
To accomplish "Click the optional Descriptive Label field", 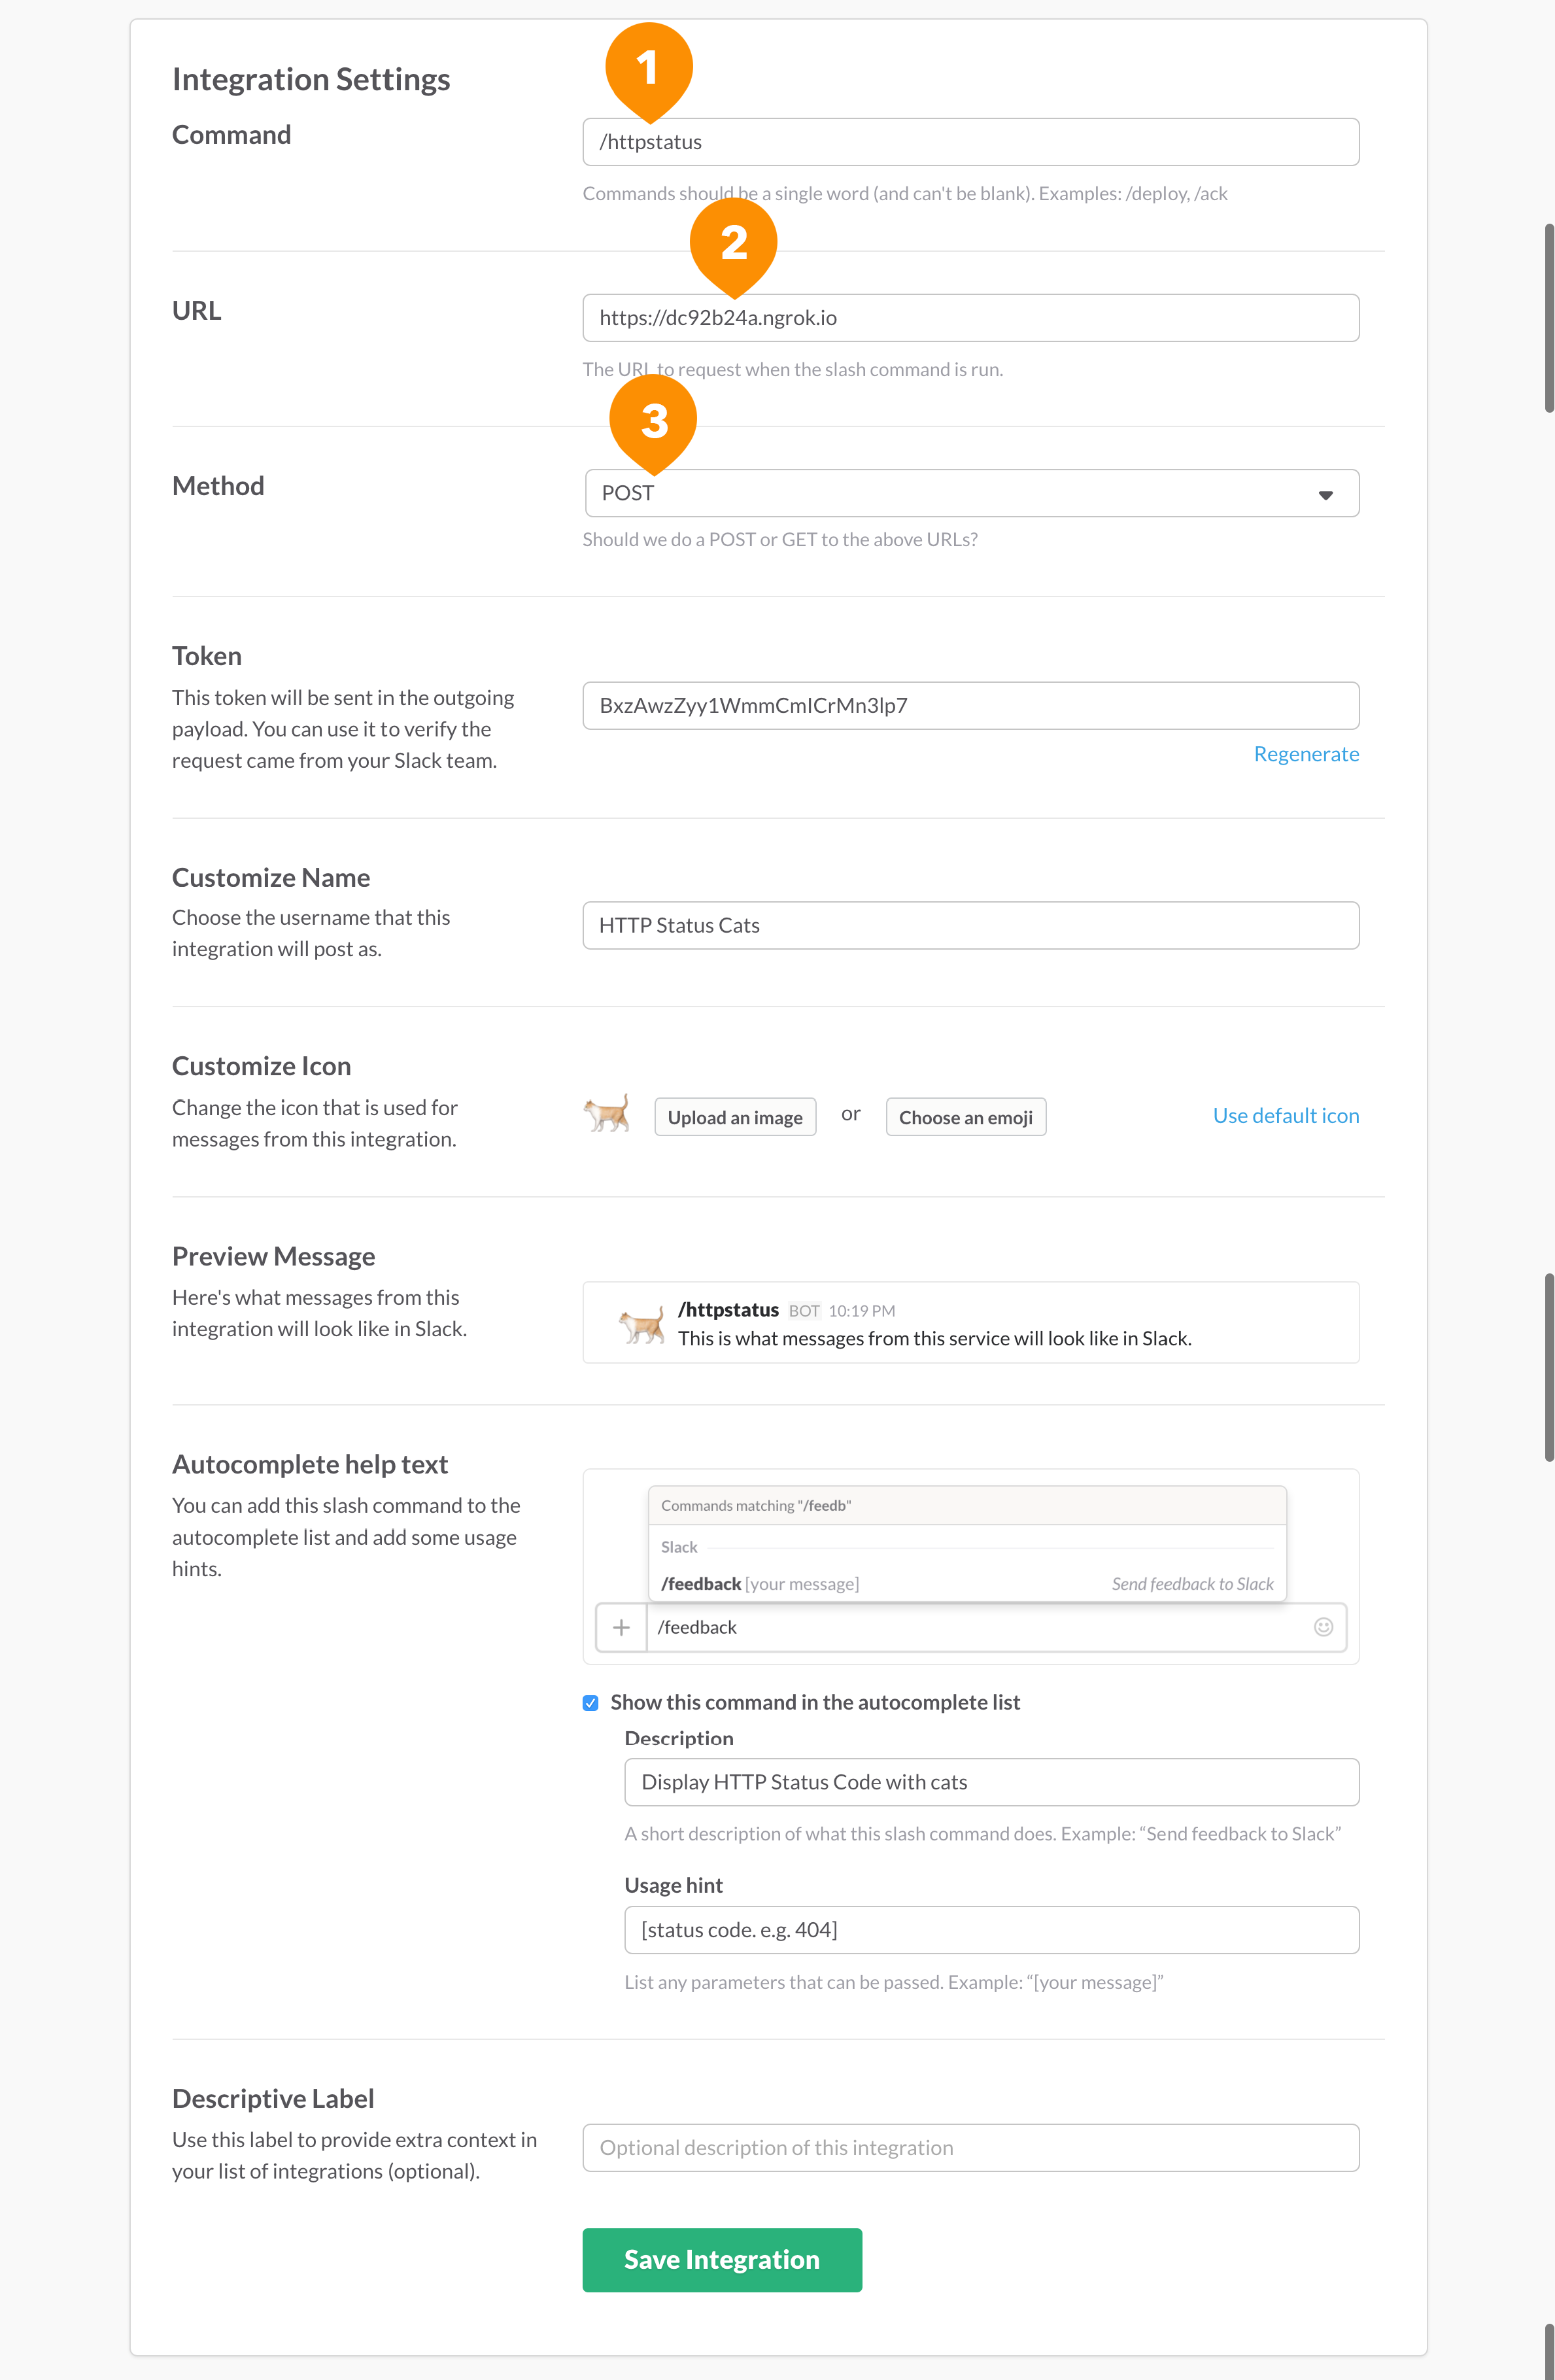I will tap(970, 2148).
